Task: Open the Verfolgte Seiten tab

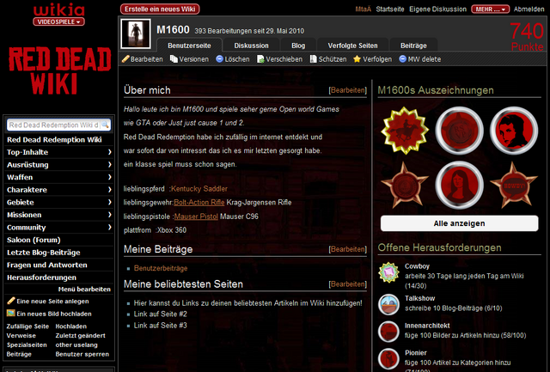Action: click(352, 46)
